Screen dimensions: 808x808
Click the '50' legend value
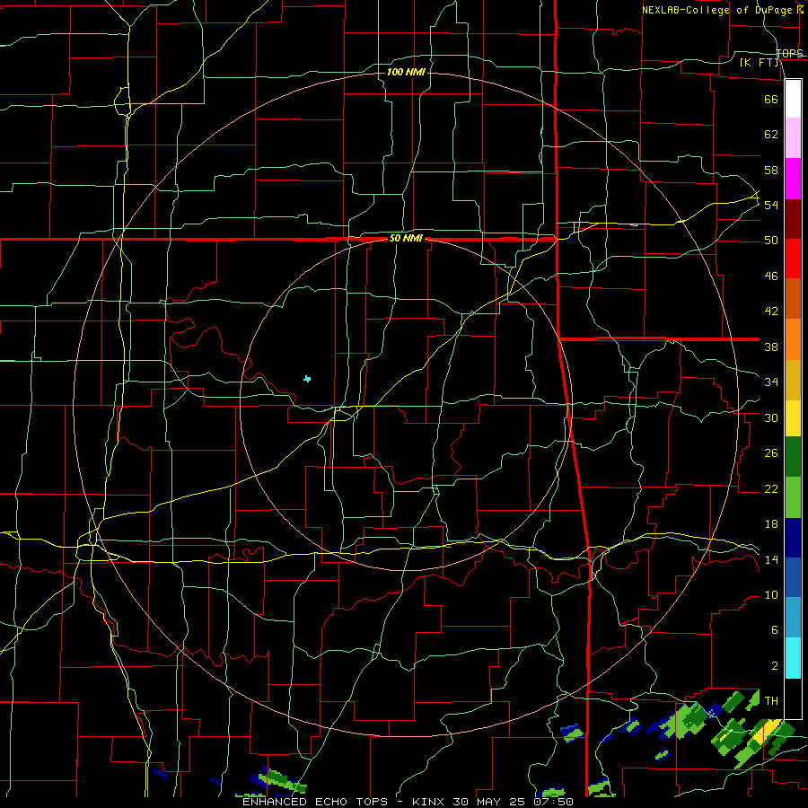click(x=771, y=241)
